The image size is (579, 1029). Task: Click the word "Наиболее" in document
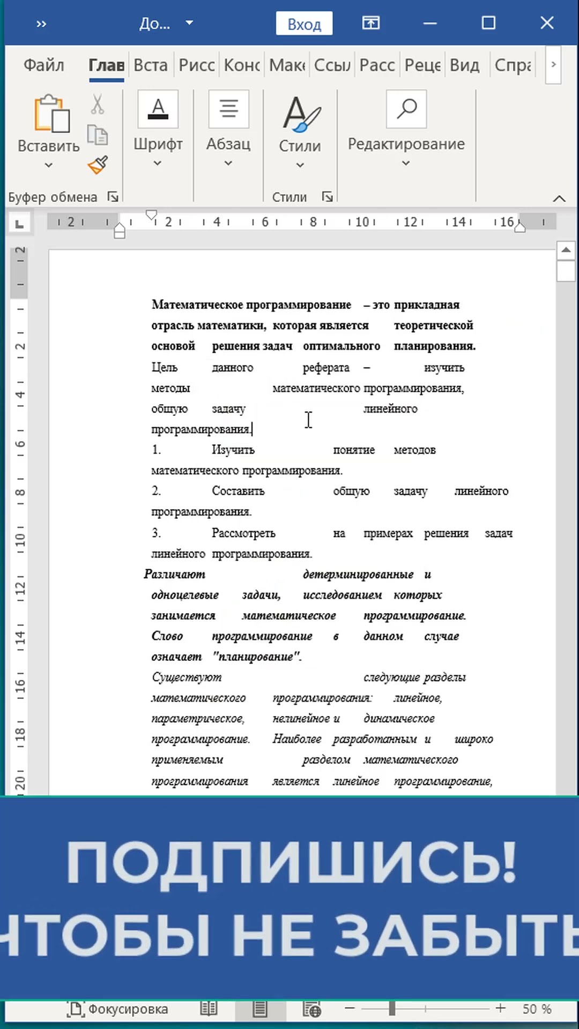pos(297,739)
